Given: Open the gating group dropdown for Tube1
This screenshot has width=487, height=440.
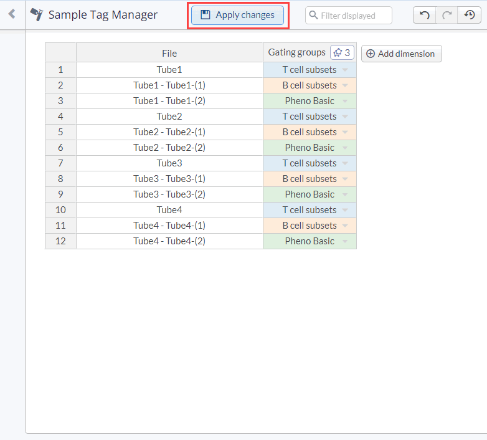Looking at the screenshot, I should (x=345, y=70).
